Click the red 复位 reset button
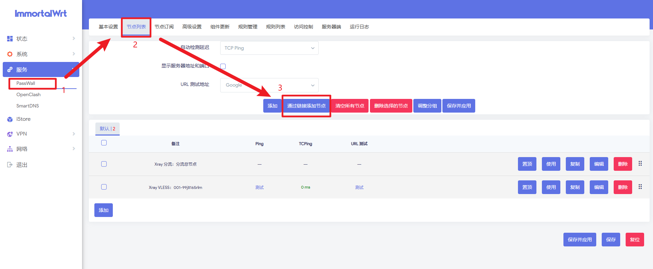653x269 pixels. coord(635,240)
